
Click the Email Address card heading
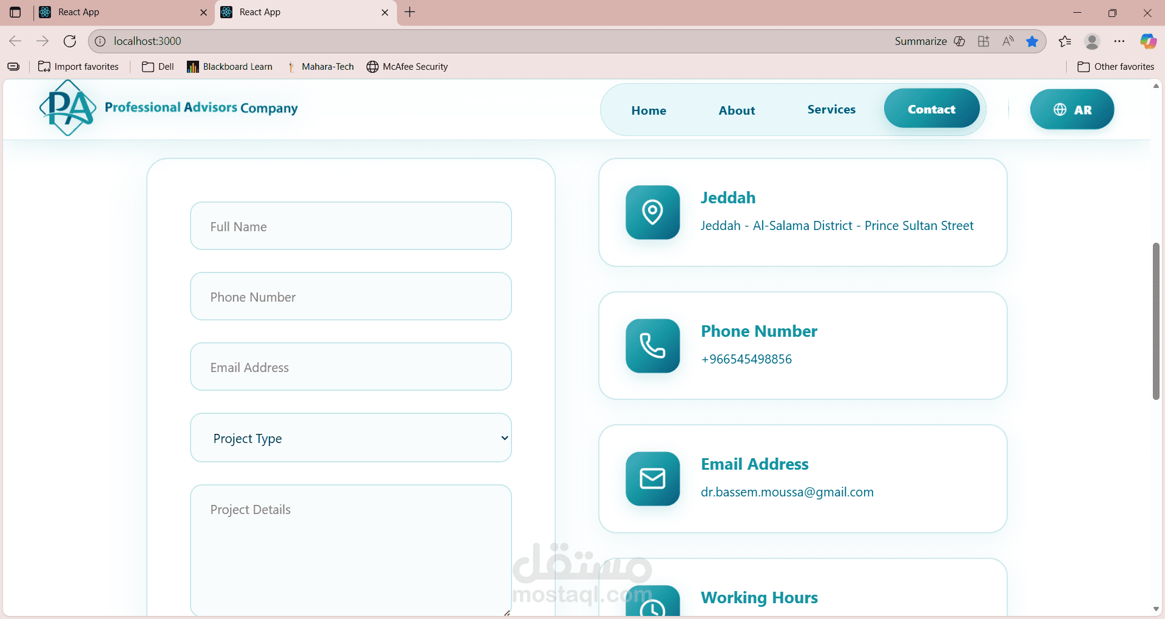point(755,464)
